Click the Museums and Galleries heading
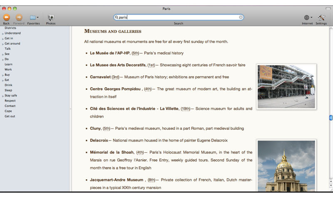Screen dimensions: 333x208 [113, 31]
